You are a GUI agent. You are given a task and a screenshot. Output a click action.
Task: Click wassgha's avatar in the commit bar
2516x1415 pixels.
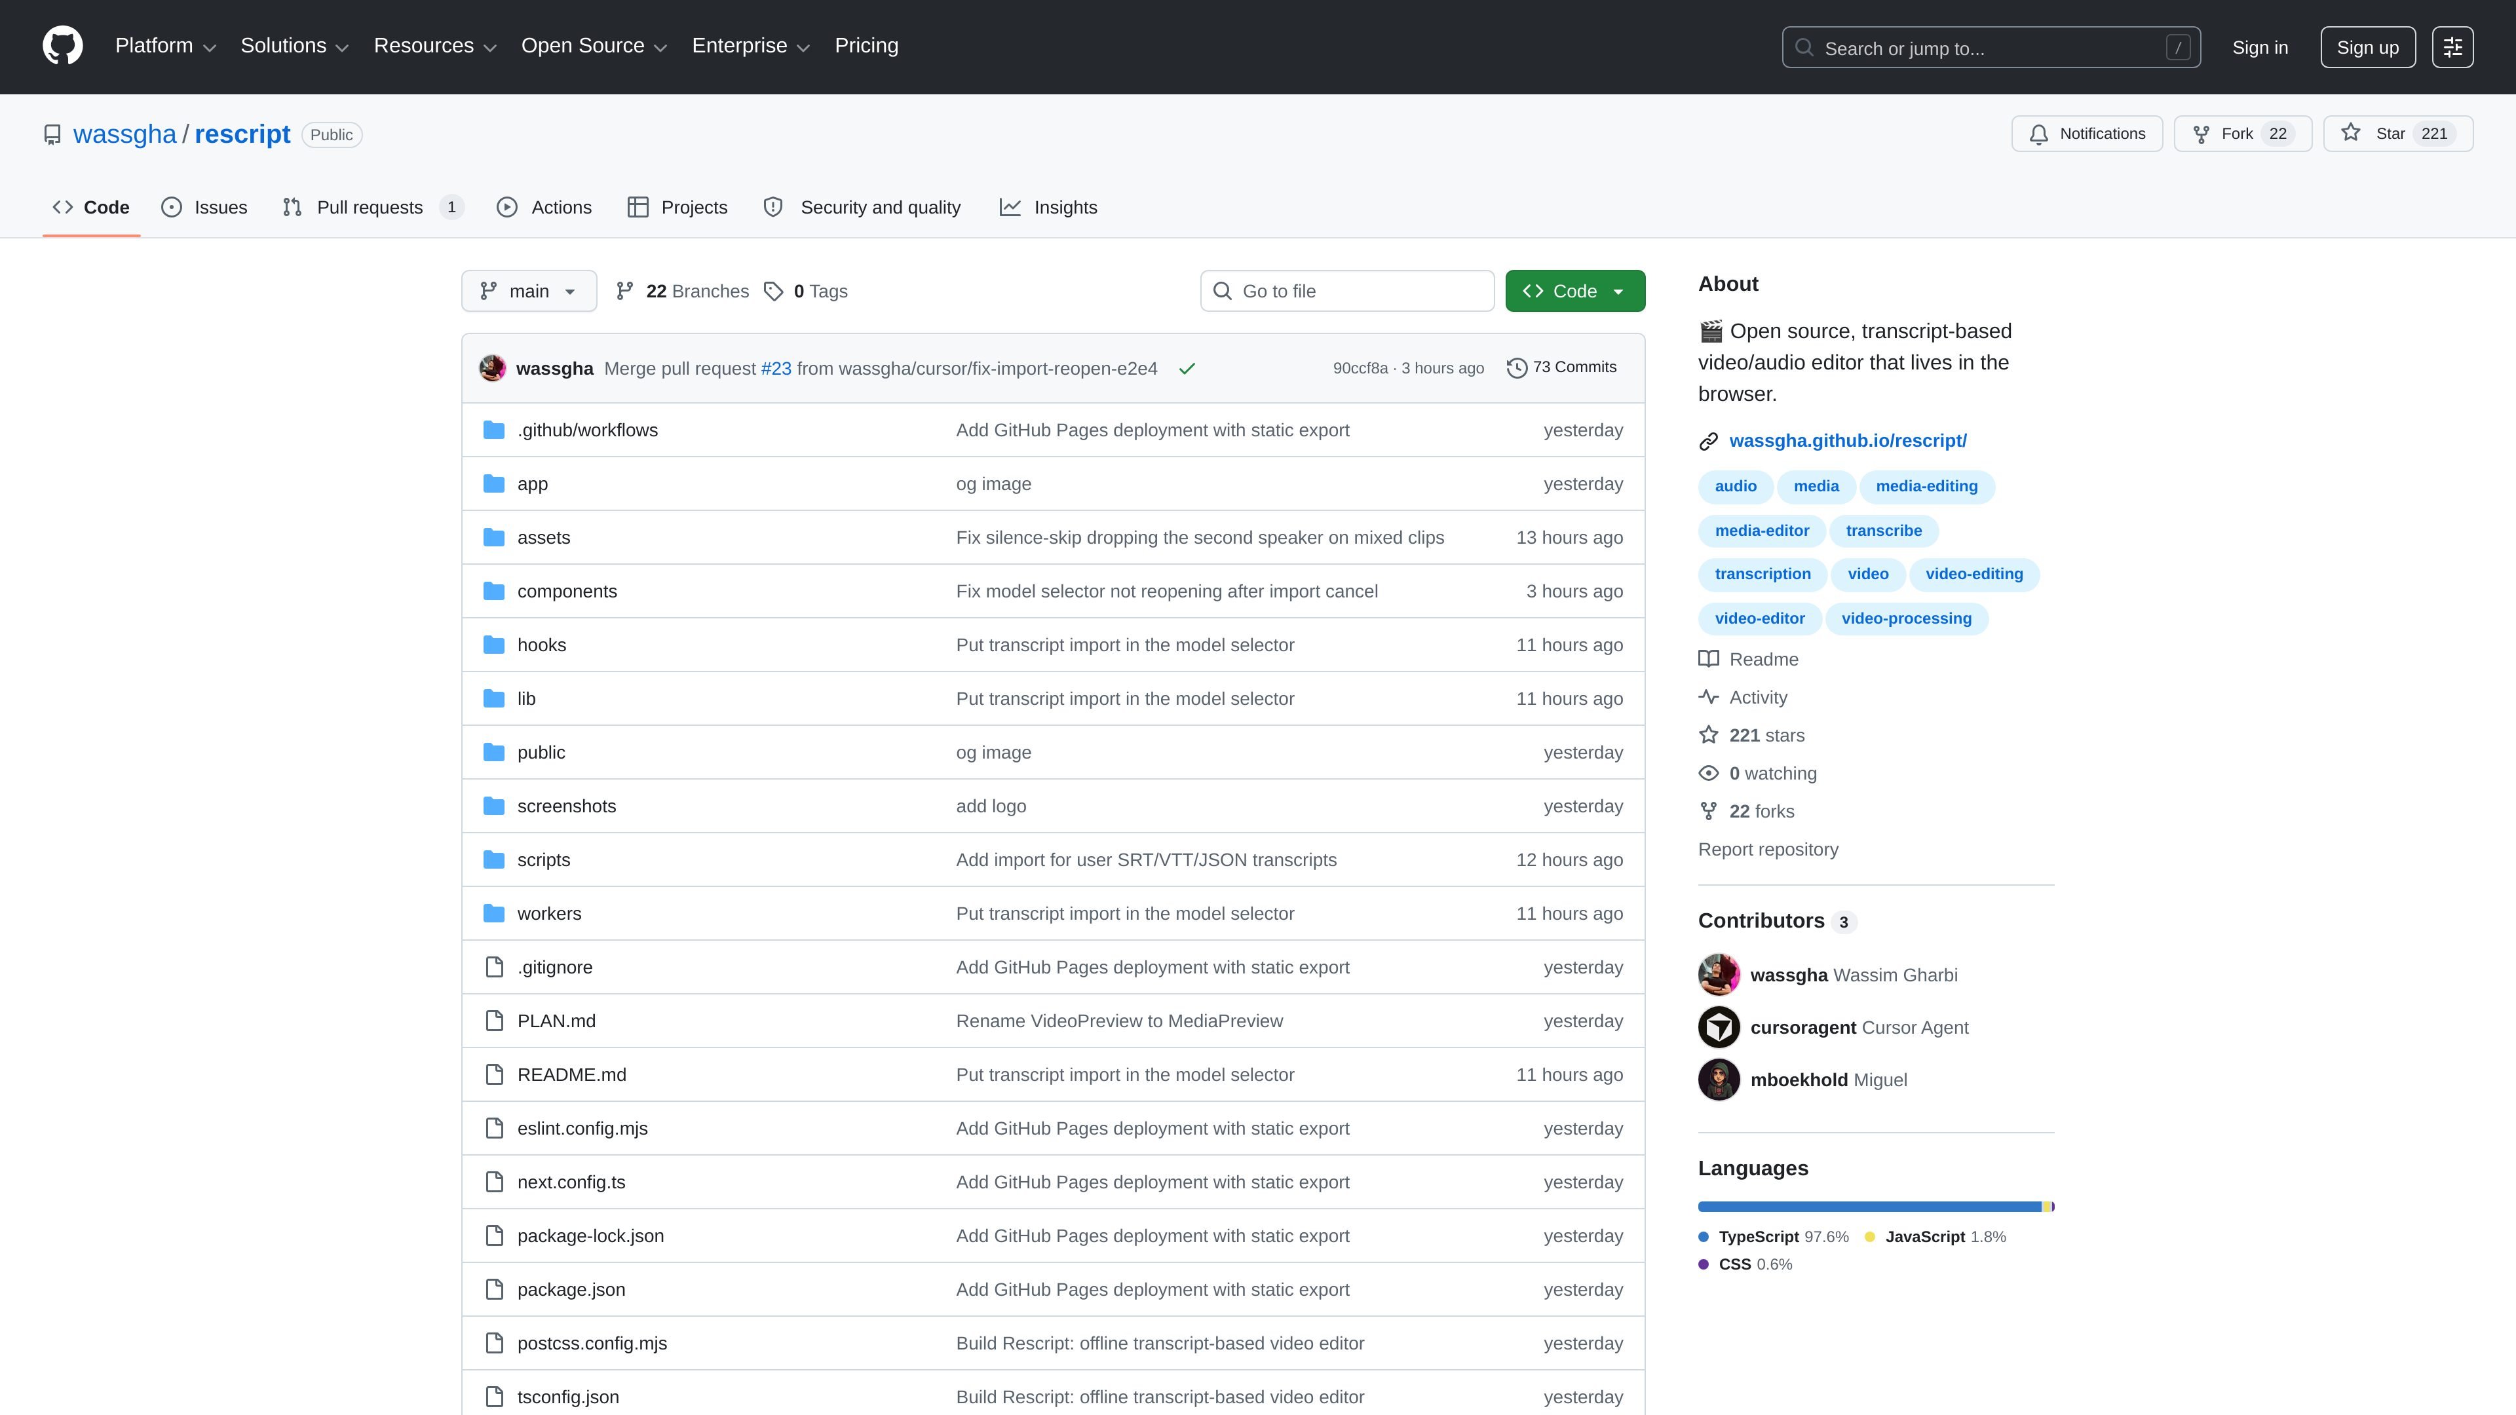point(492,368)
